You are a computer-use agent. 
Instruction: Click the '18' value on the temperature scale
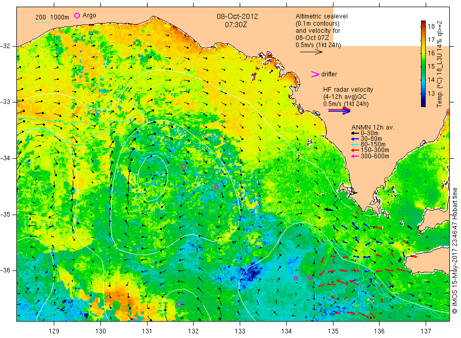[431, 27]
